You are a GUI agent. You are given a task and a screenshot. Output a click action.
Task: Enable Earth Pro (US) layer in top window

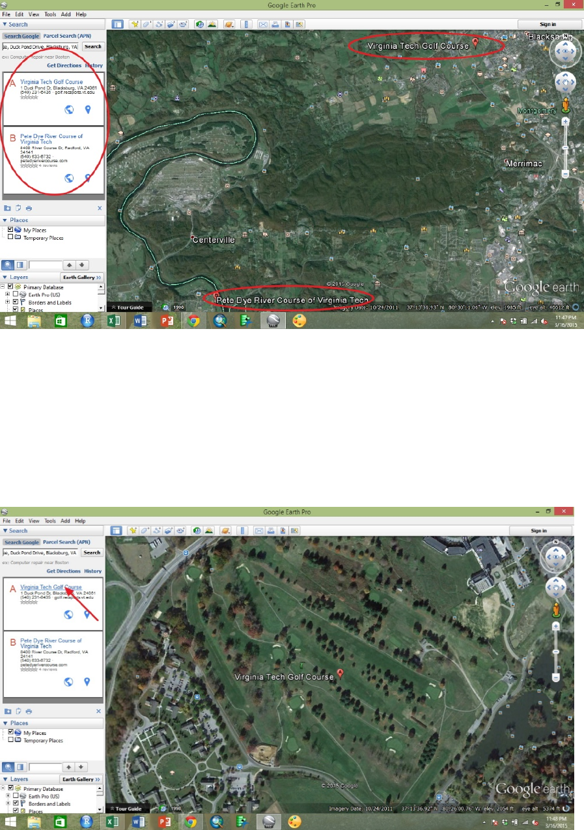tap(16, 294)
